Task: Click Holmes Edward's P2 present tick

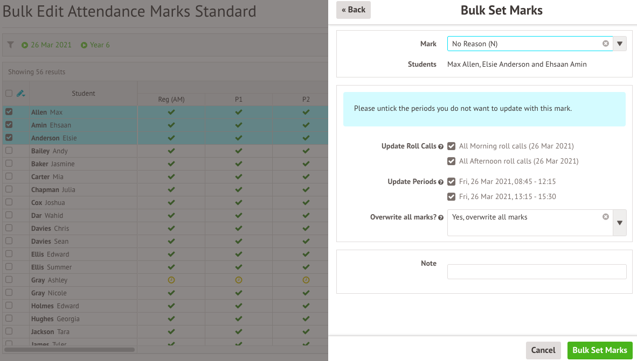Action: 306,306
